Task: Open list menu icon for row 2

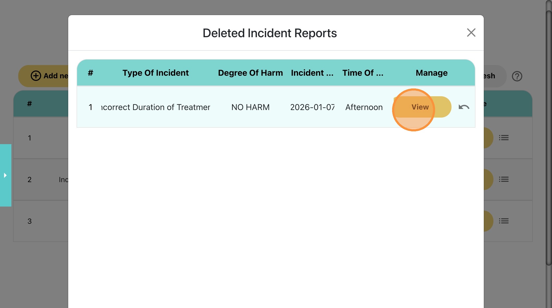Action: [x=504, y=179]
